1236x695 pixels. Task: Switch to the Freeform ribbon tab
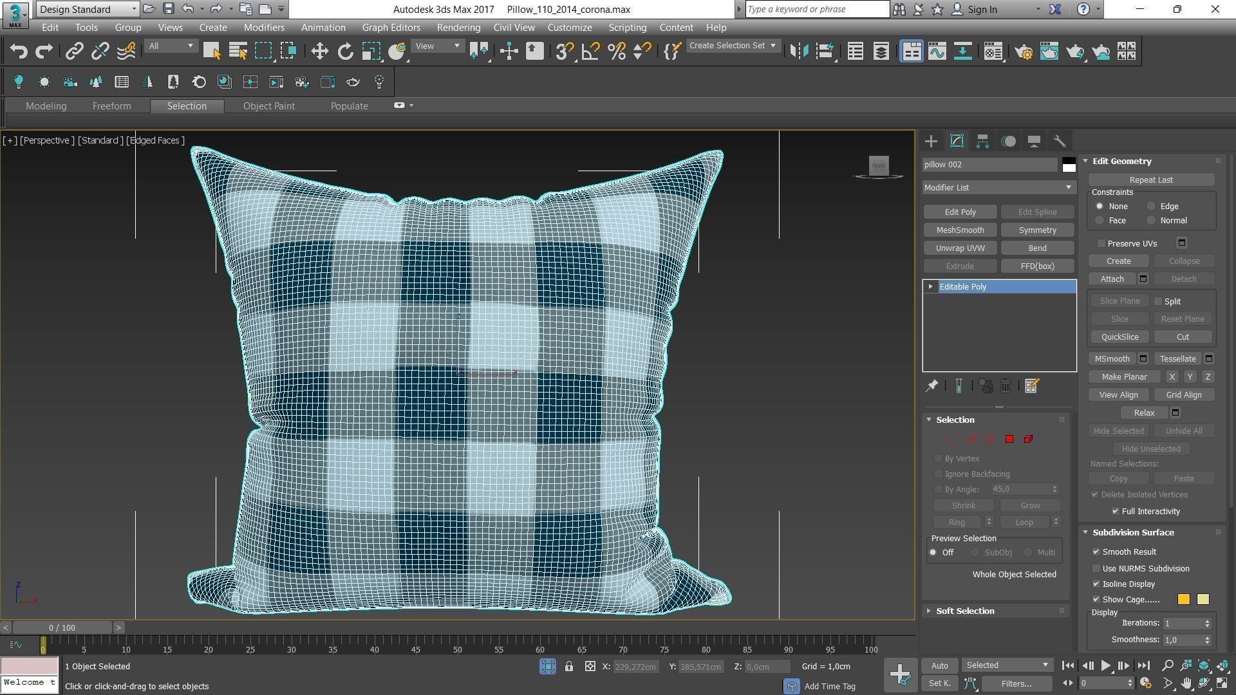click(x=111, y=106)
